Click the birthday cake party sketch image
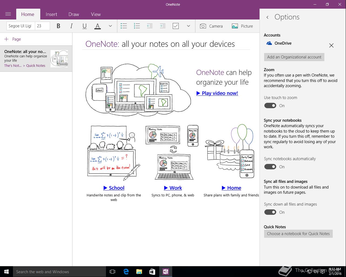 [230, 151]
